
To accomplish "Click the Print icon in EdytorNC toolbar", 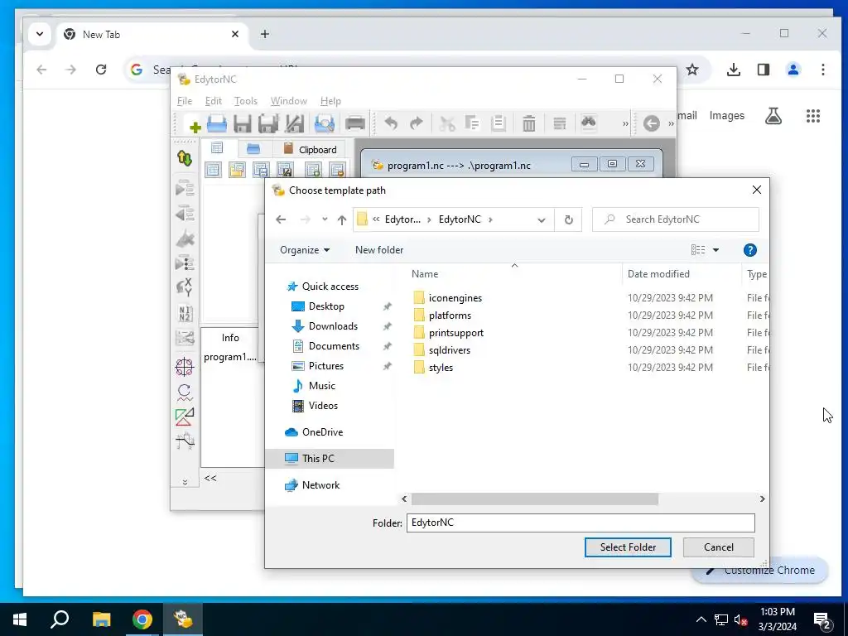I will click(x=354, y=124).
